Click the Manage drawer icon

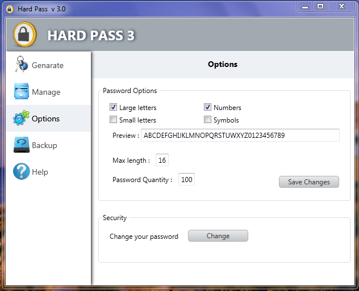tap(21, 91)
